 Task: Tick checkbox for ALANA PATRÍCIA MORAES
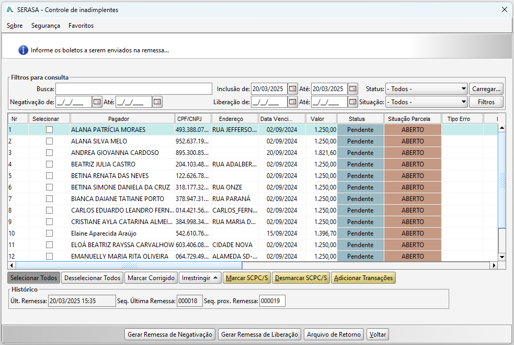(x=49, y=130)
